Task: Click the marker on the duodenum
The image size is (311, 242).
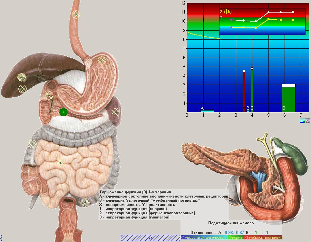Action: pyautogui.click(x=49, y=95)
